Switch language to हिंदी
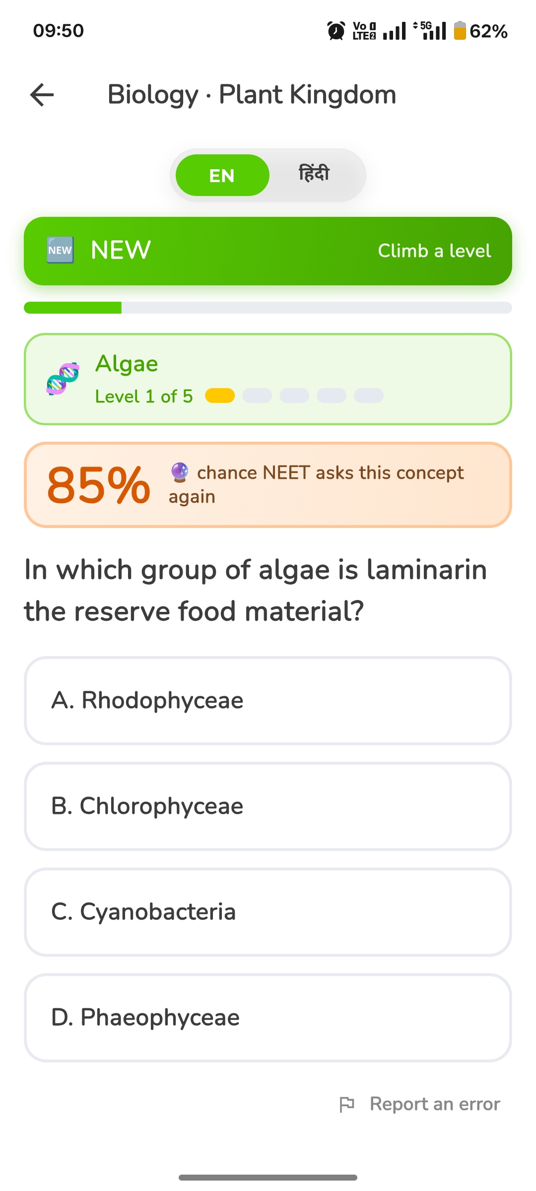Screen dimensions: 536x1191 pyautogui.click(x=314, y=175)
